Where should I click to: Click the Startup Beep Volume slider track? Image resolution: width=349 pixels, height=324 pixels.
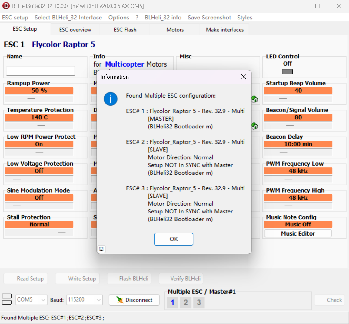point(298,98)
